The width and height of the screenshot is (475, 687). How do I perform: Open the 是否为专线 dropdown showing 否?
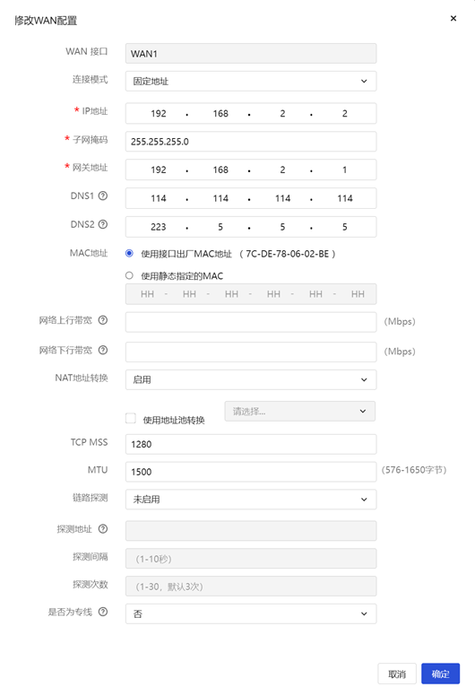(x=251, y=613)
